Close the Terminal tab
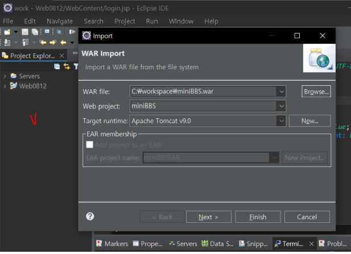The height and width of the screenshot is (254, 351). 311,244
